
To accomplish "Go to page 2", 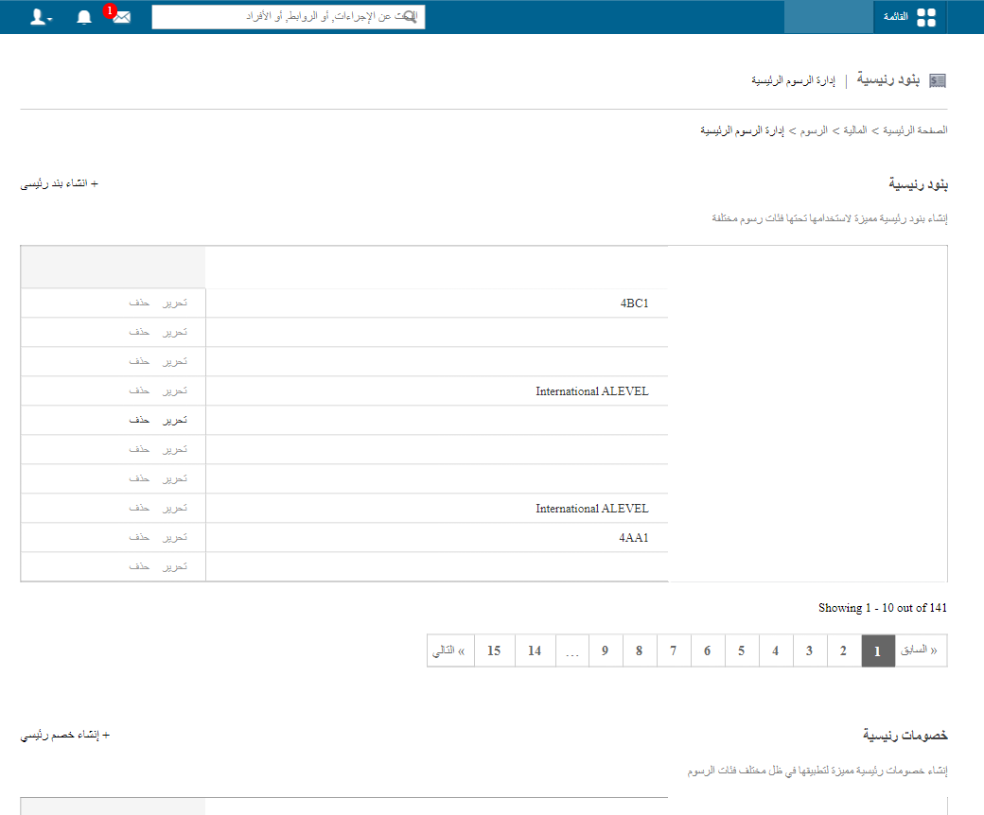I will 843,650.
